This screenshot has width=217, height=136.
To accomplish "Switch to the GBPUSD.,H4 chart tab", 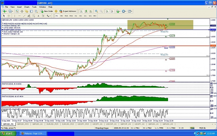I will (168, 124).
